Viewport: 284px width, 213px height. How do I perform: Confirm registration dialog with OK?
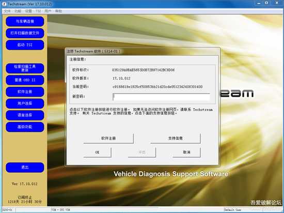pyautogui.click(x=97, y=153)
